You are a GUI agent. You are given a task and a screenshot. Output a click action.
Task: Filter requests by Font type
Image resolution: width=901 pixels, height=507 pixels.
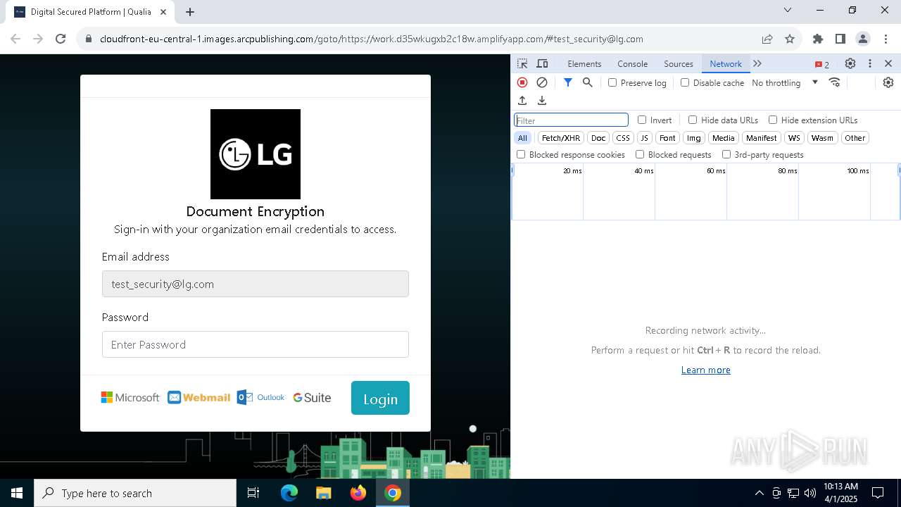667,138
